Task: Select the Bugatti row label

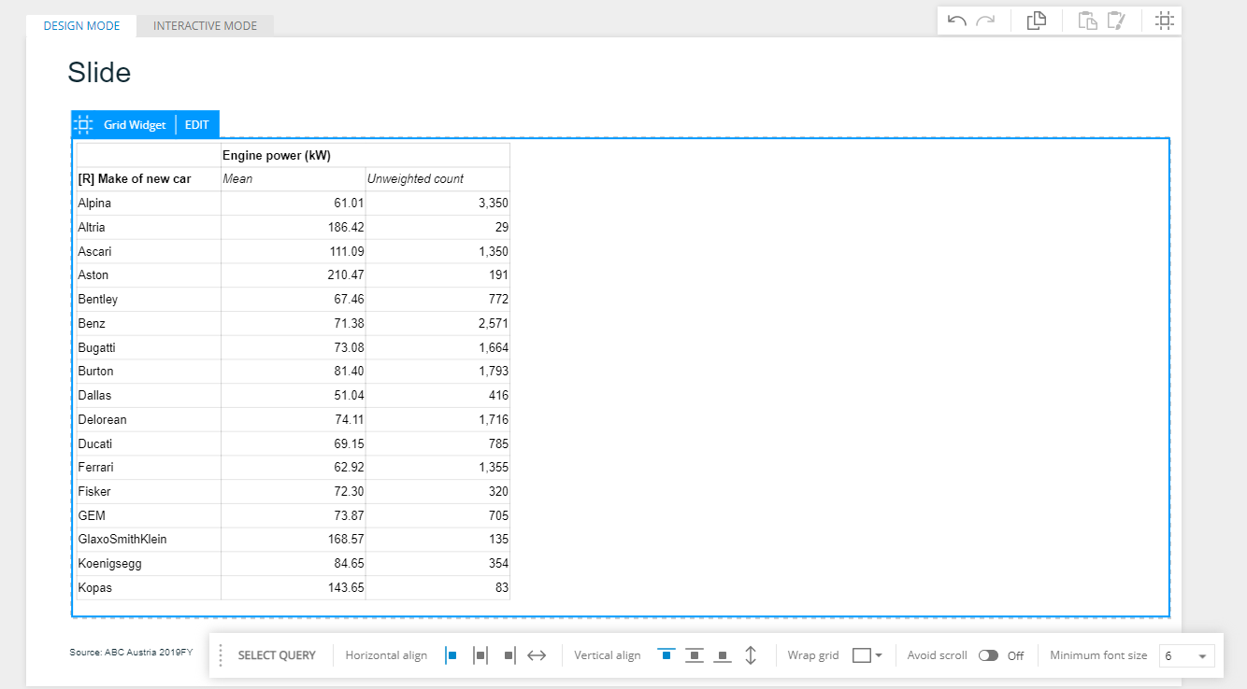Action: [x=97, y=347]
